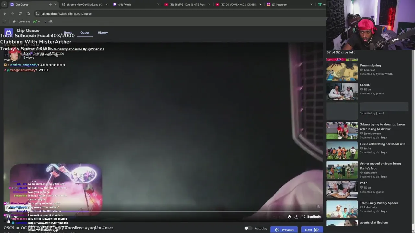Open the History navigation tab

102,33
